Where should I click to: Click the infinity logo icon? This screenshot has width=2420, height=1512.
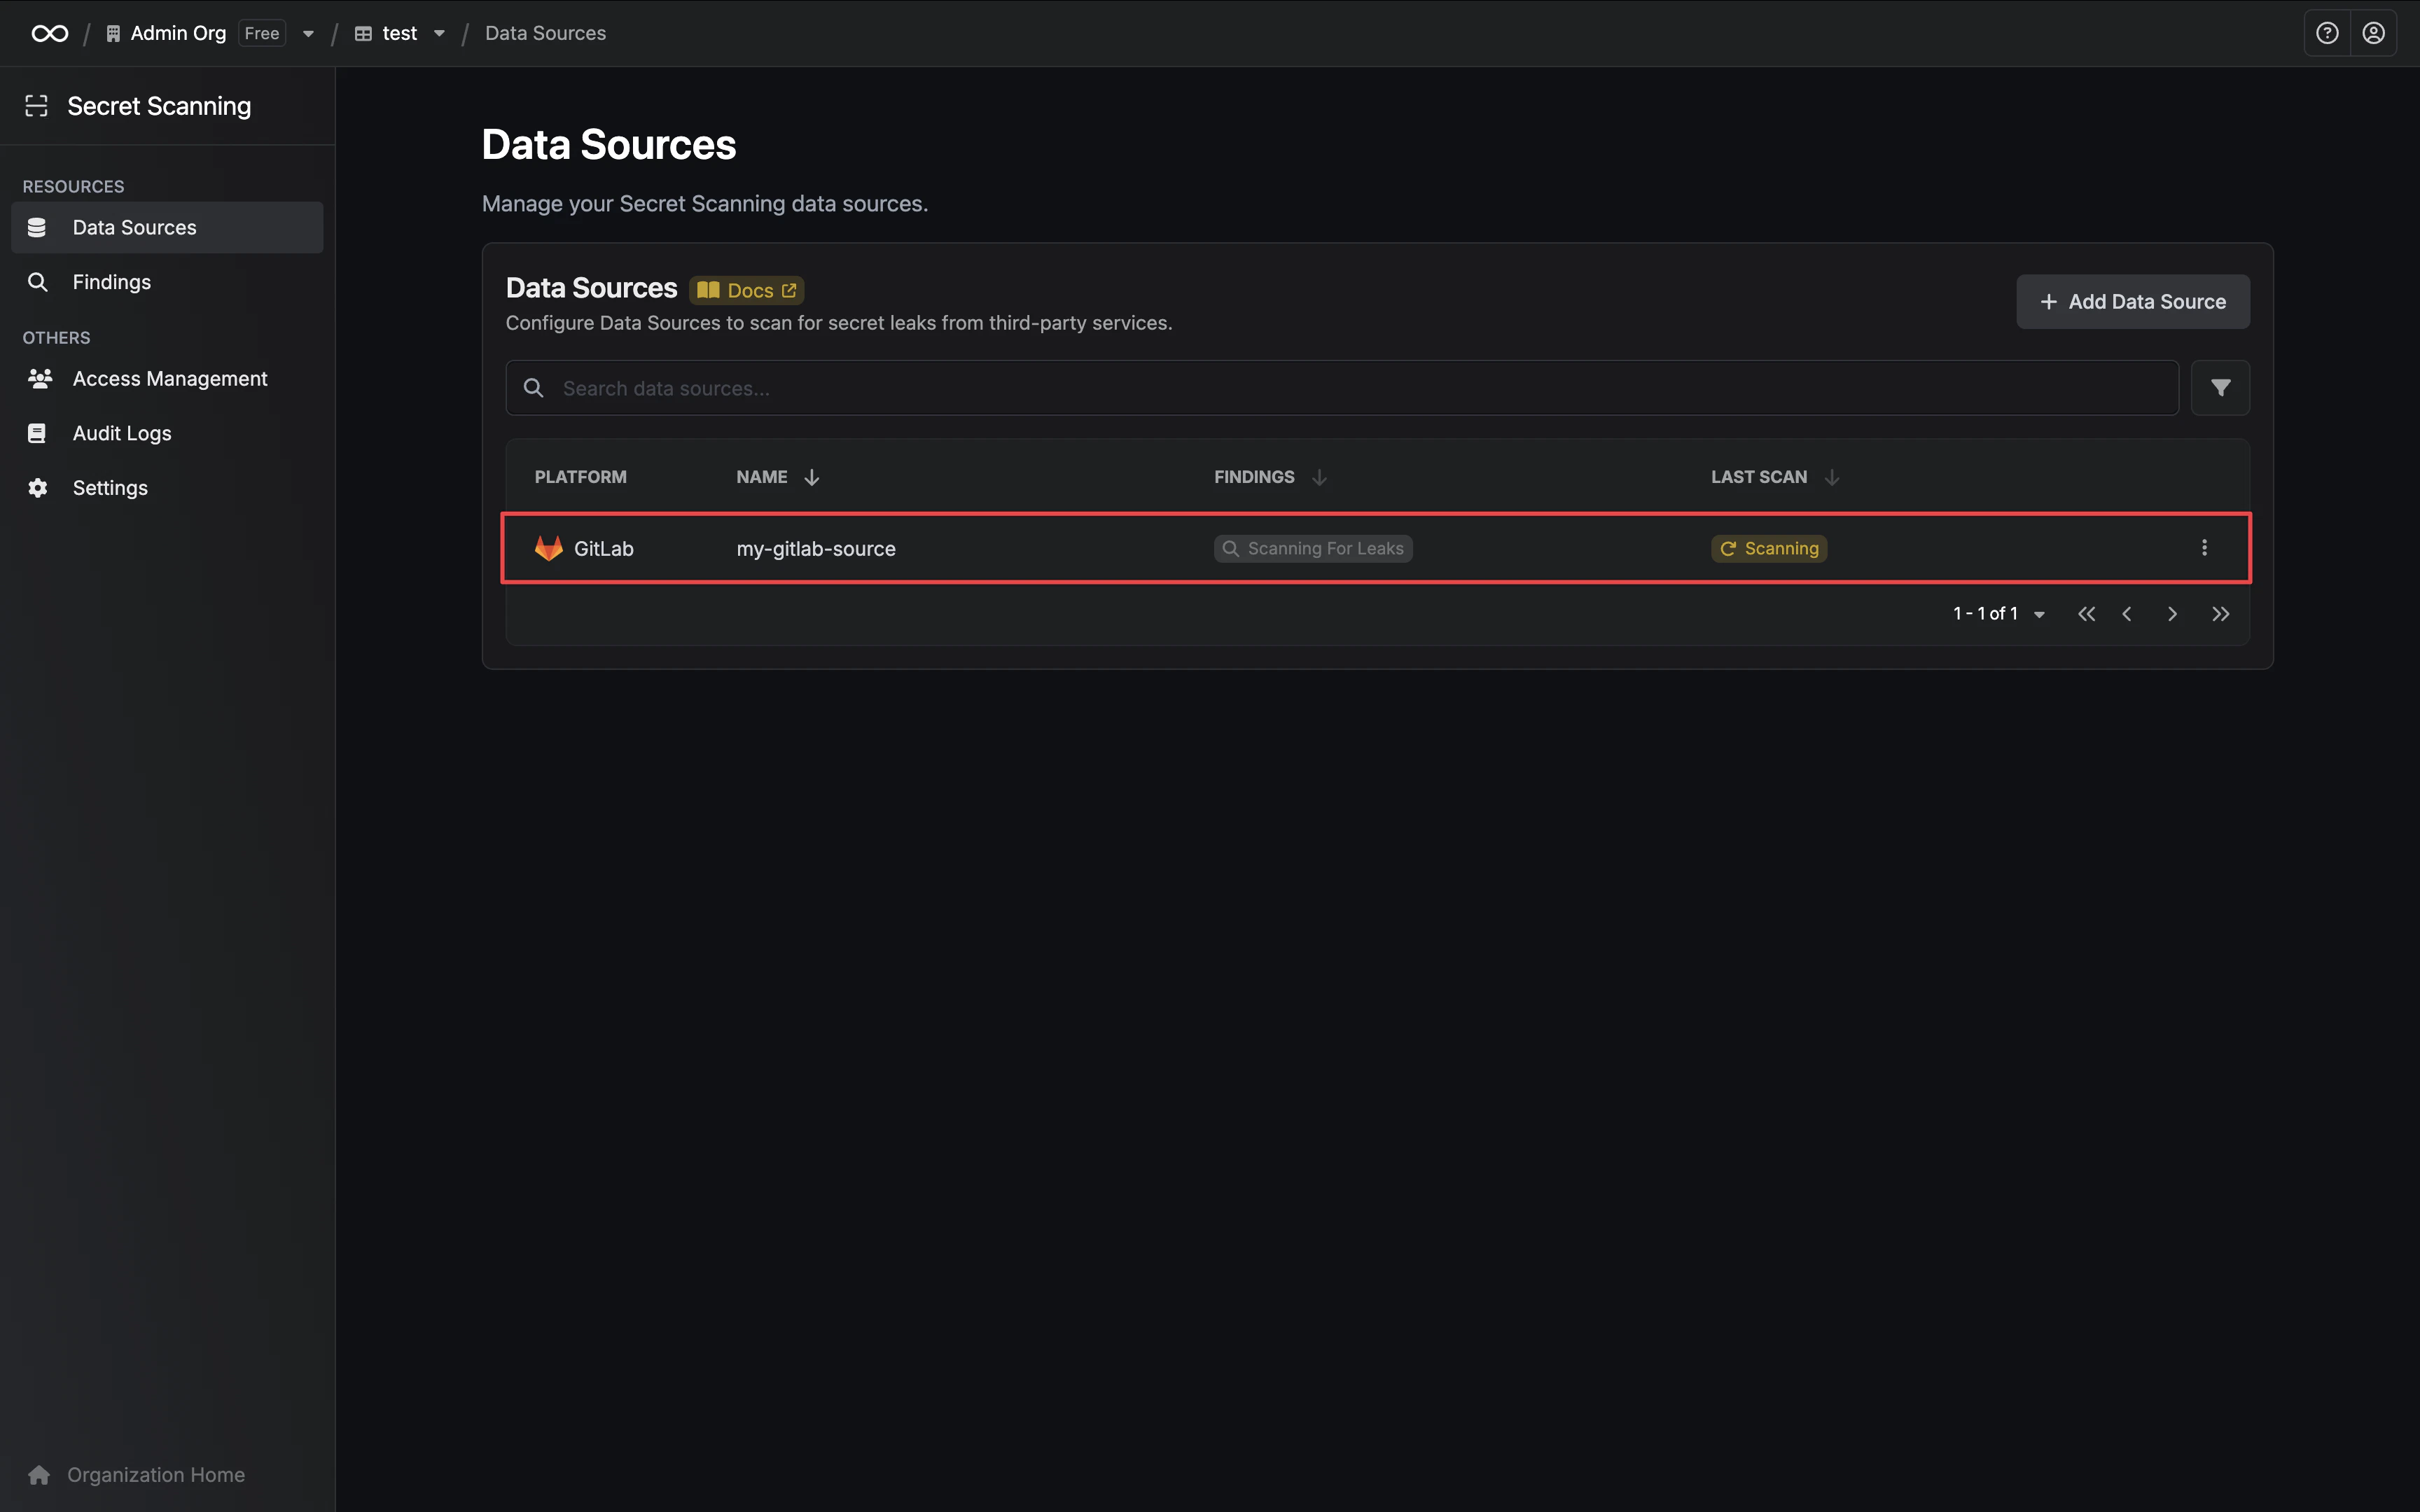click(x=50, y=33)
